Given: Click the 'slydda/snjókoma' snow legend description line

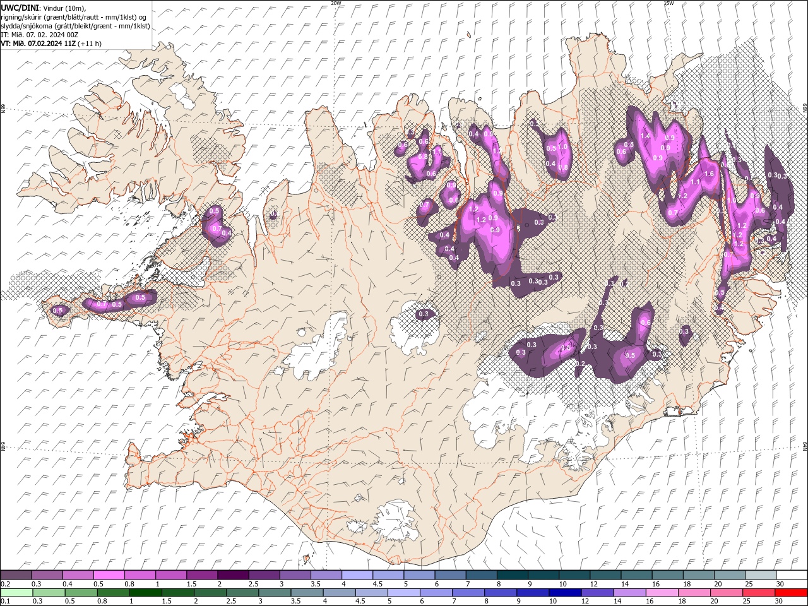Looking at the screenshot, I should point(75,26).
